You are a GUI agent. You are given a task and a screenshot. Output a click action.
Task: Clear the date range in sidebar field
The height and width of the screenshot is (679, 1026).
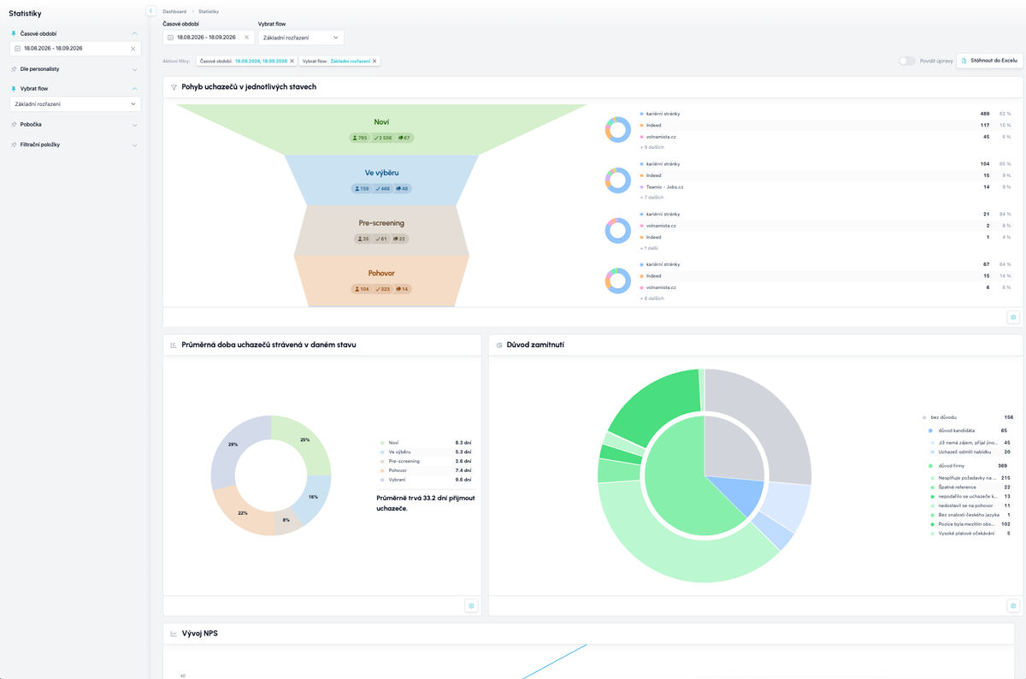click(x=133, y=49)
